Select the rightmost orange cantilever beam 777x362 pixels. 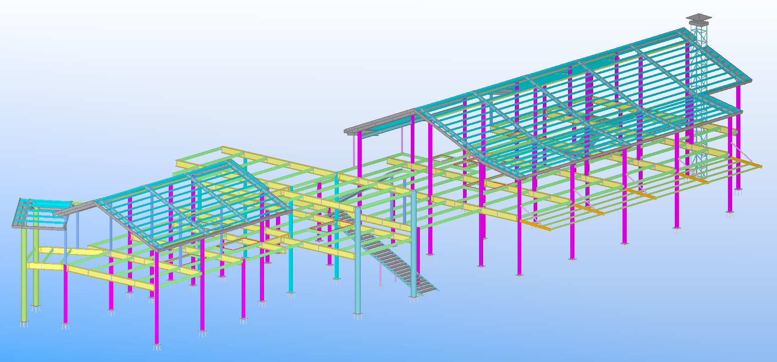click(746, 162)
